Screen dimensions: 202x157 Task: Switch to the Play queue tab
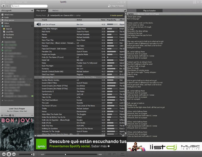41,11
